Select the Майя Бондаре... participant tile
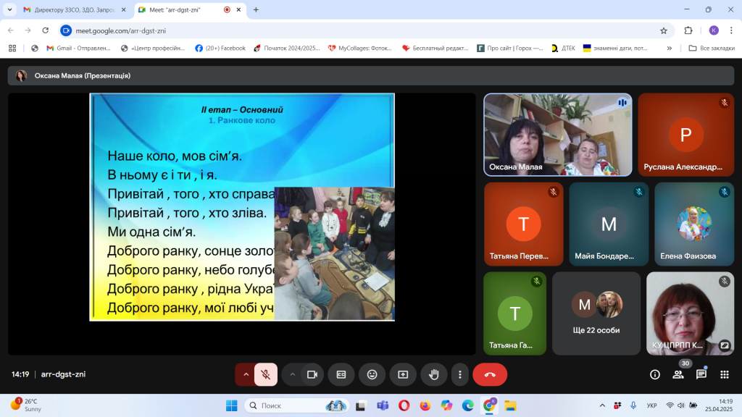 [x=609, y=224]
